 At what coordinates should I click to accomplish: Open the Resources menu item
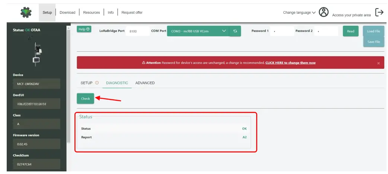click(x=92, y=13)
